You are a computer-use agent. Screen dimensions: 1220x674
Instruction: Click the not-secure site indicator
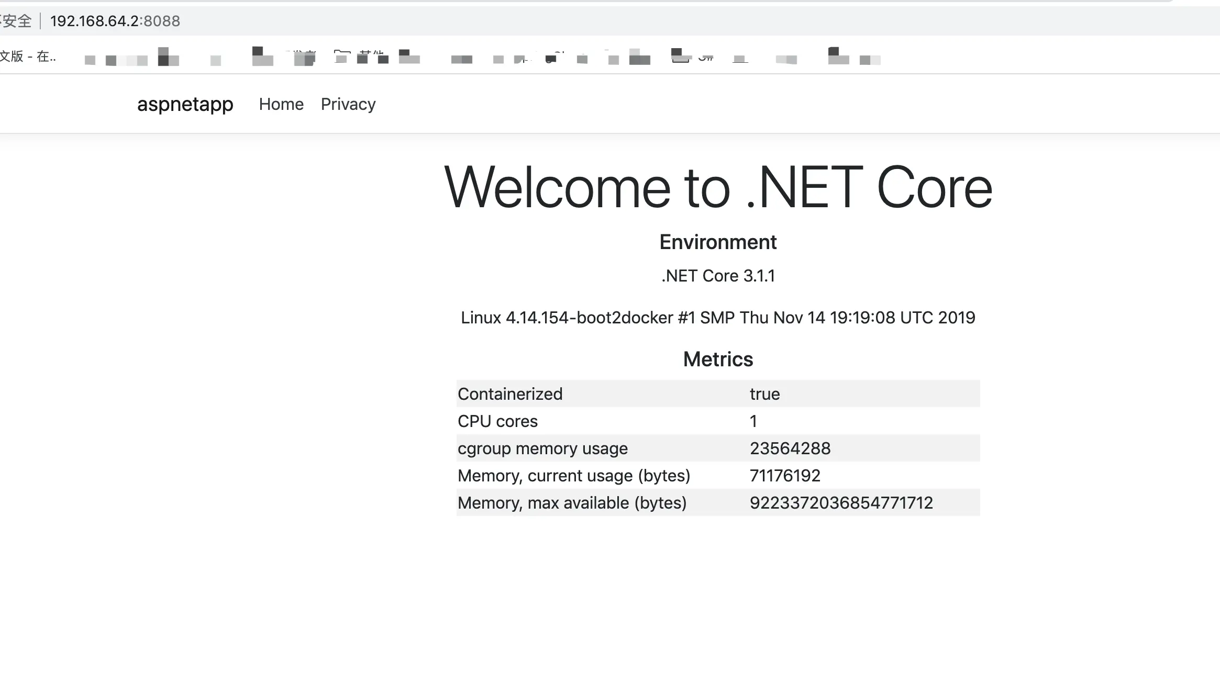pos(16,21)
